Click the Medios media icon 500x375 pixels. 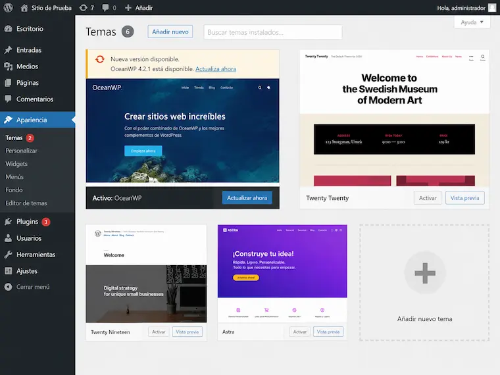9,66
